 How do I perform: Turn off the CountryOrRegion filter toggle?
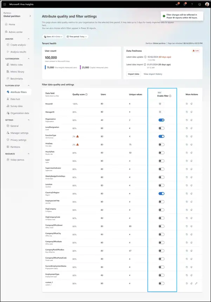tap(161, 194)
